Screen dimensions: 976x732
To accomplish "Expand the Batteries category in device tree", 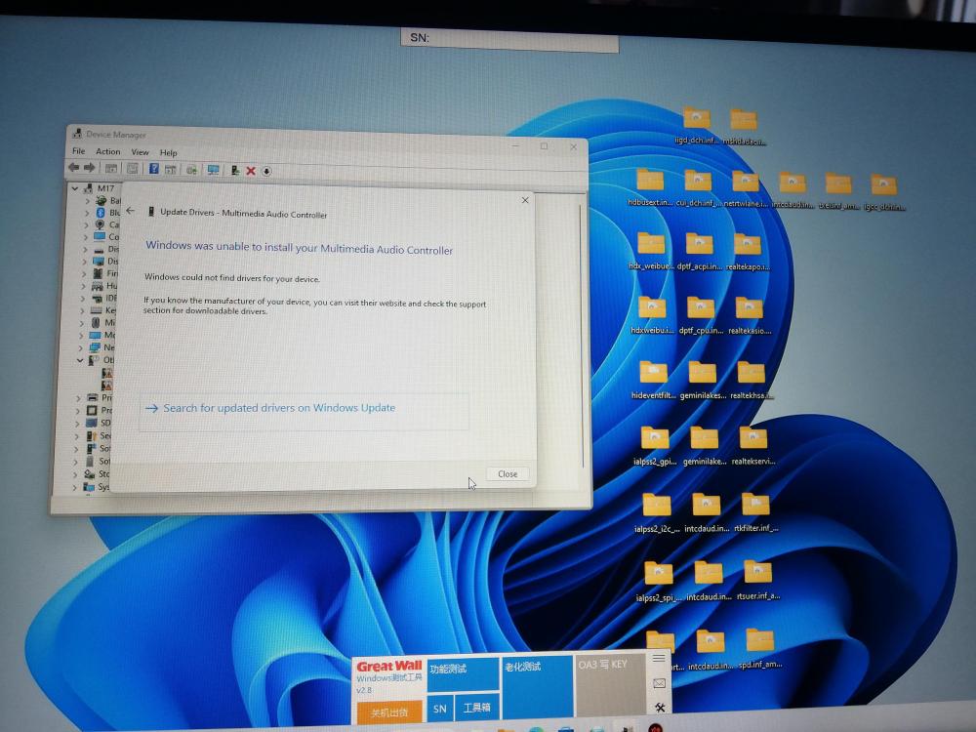I will (x=87, y=200).
